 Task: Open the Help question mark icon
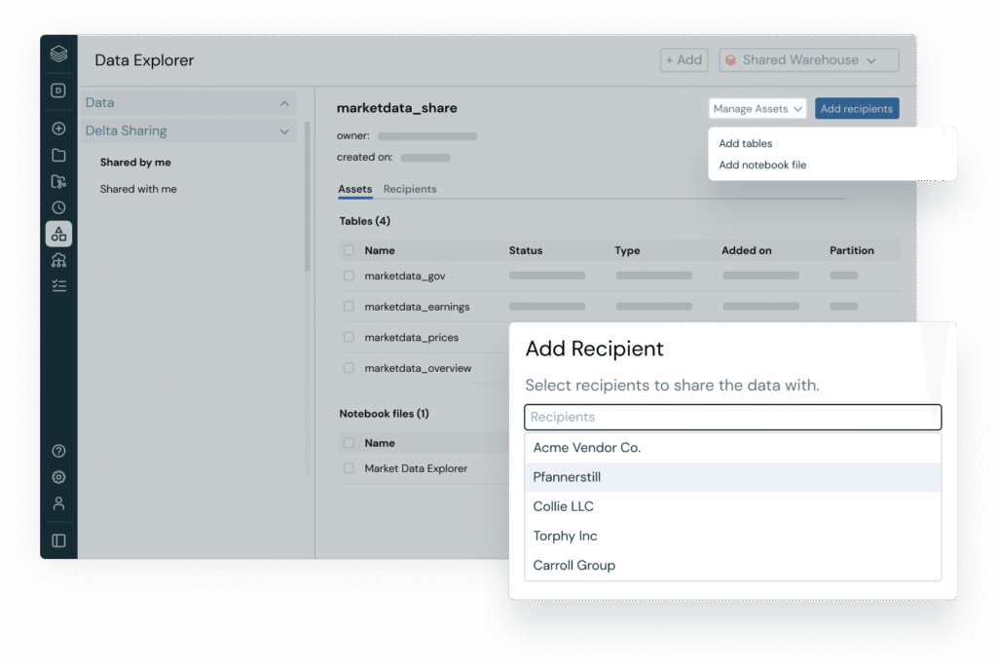click(x=58, y=451)
